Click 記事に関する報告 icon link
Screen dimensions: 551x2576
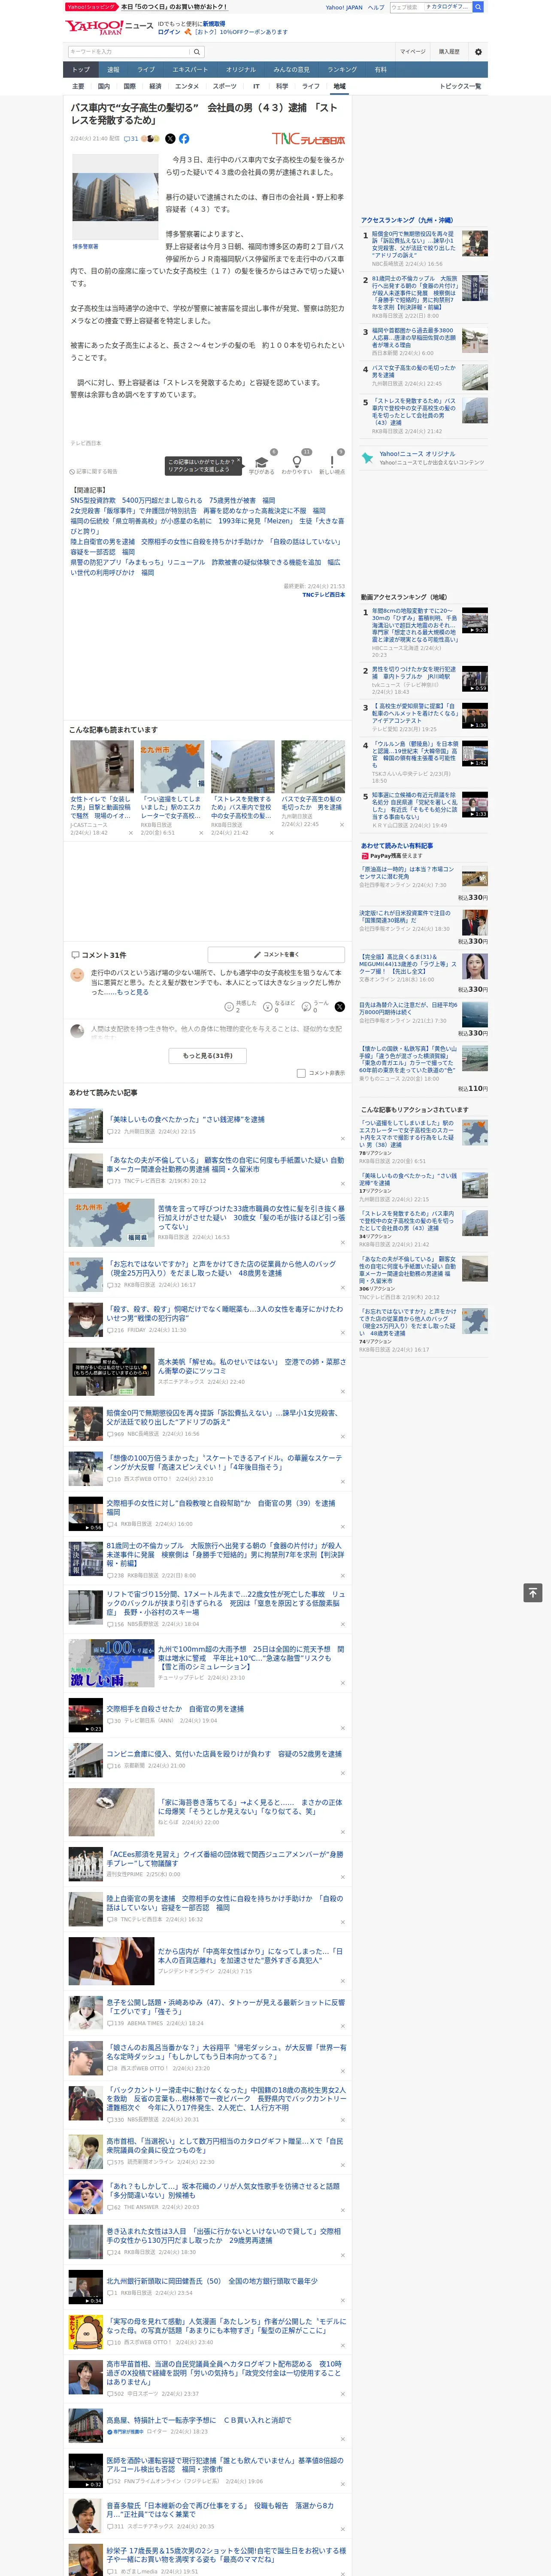point(93,471)
